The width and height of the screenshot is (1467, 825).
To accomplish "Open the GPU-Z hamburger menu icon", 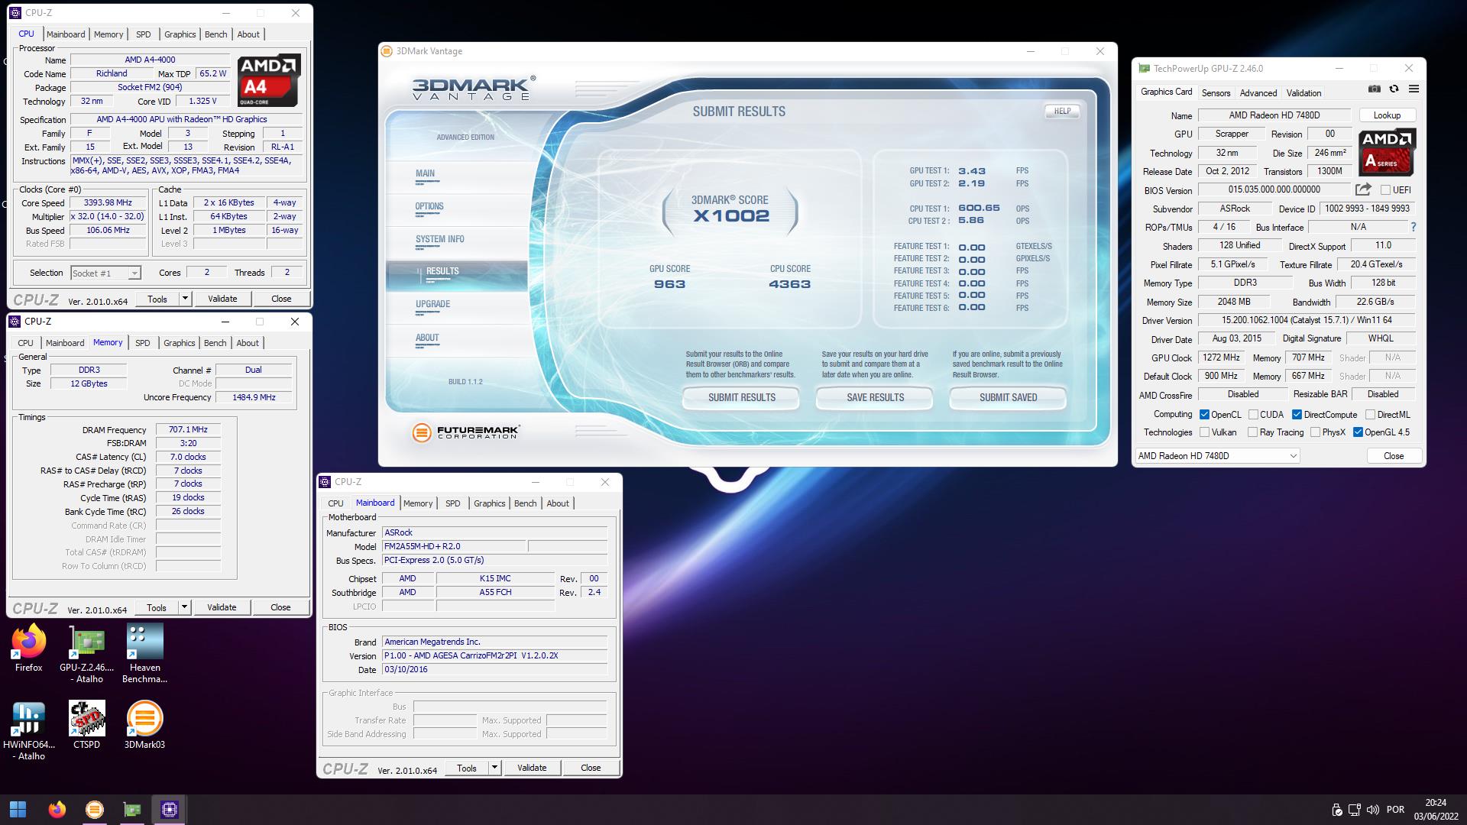I will (1414, 89).
